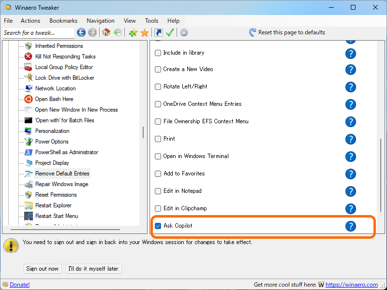Show help for OneDrive Context Menu Entries
Viewport: 387px width, 290px height.
(350, 104)
